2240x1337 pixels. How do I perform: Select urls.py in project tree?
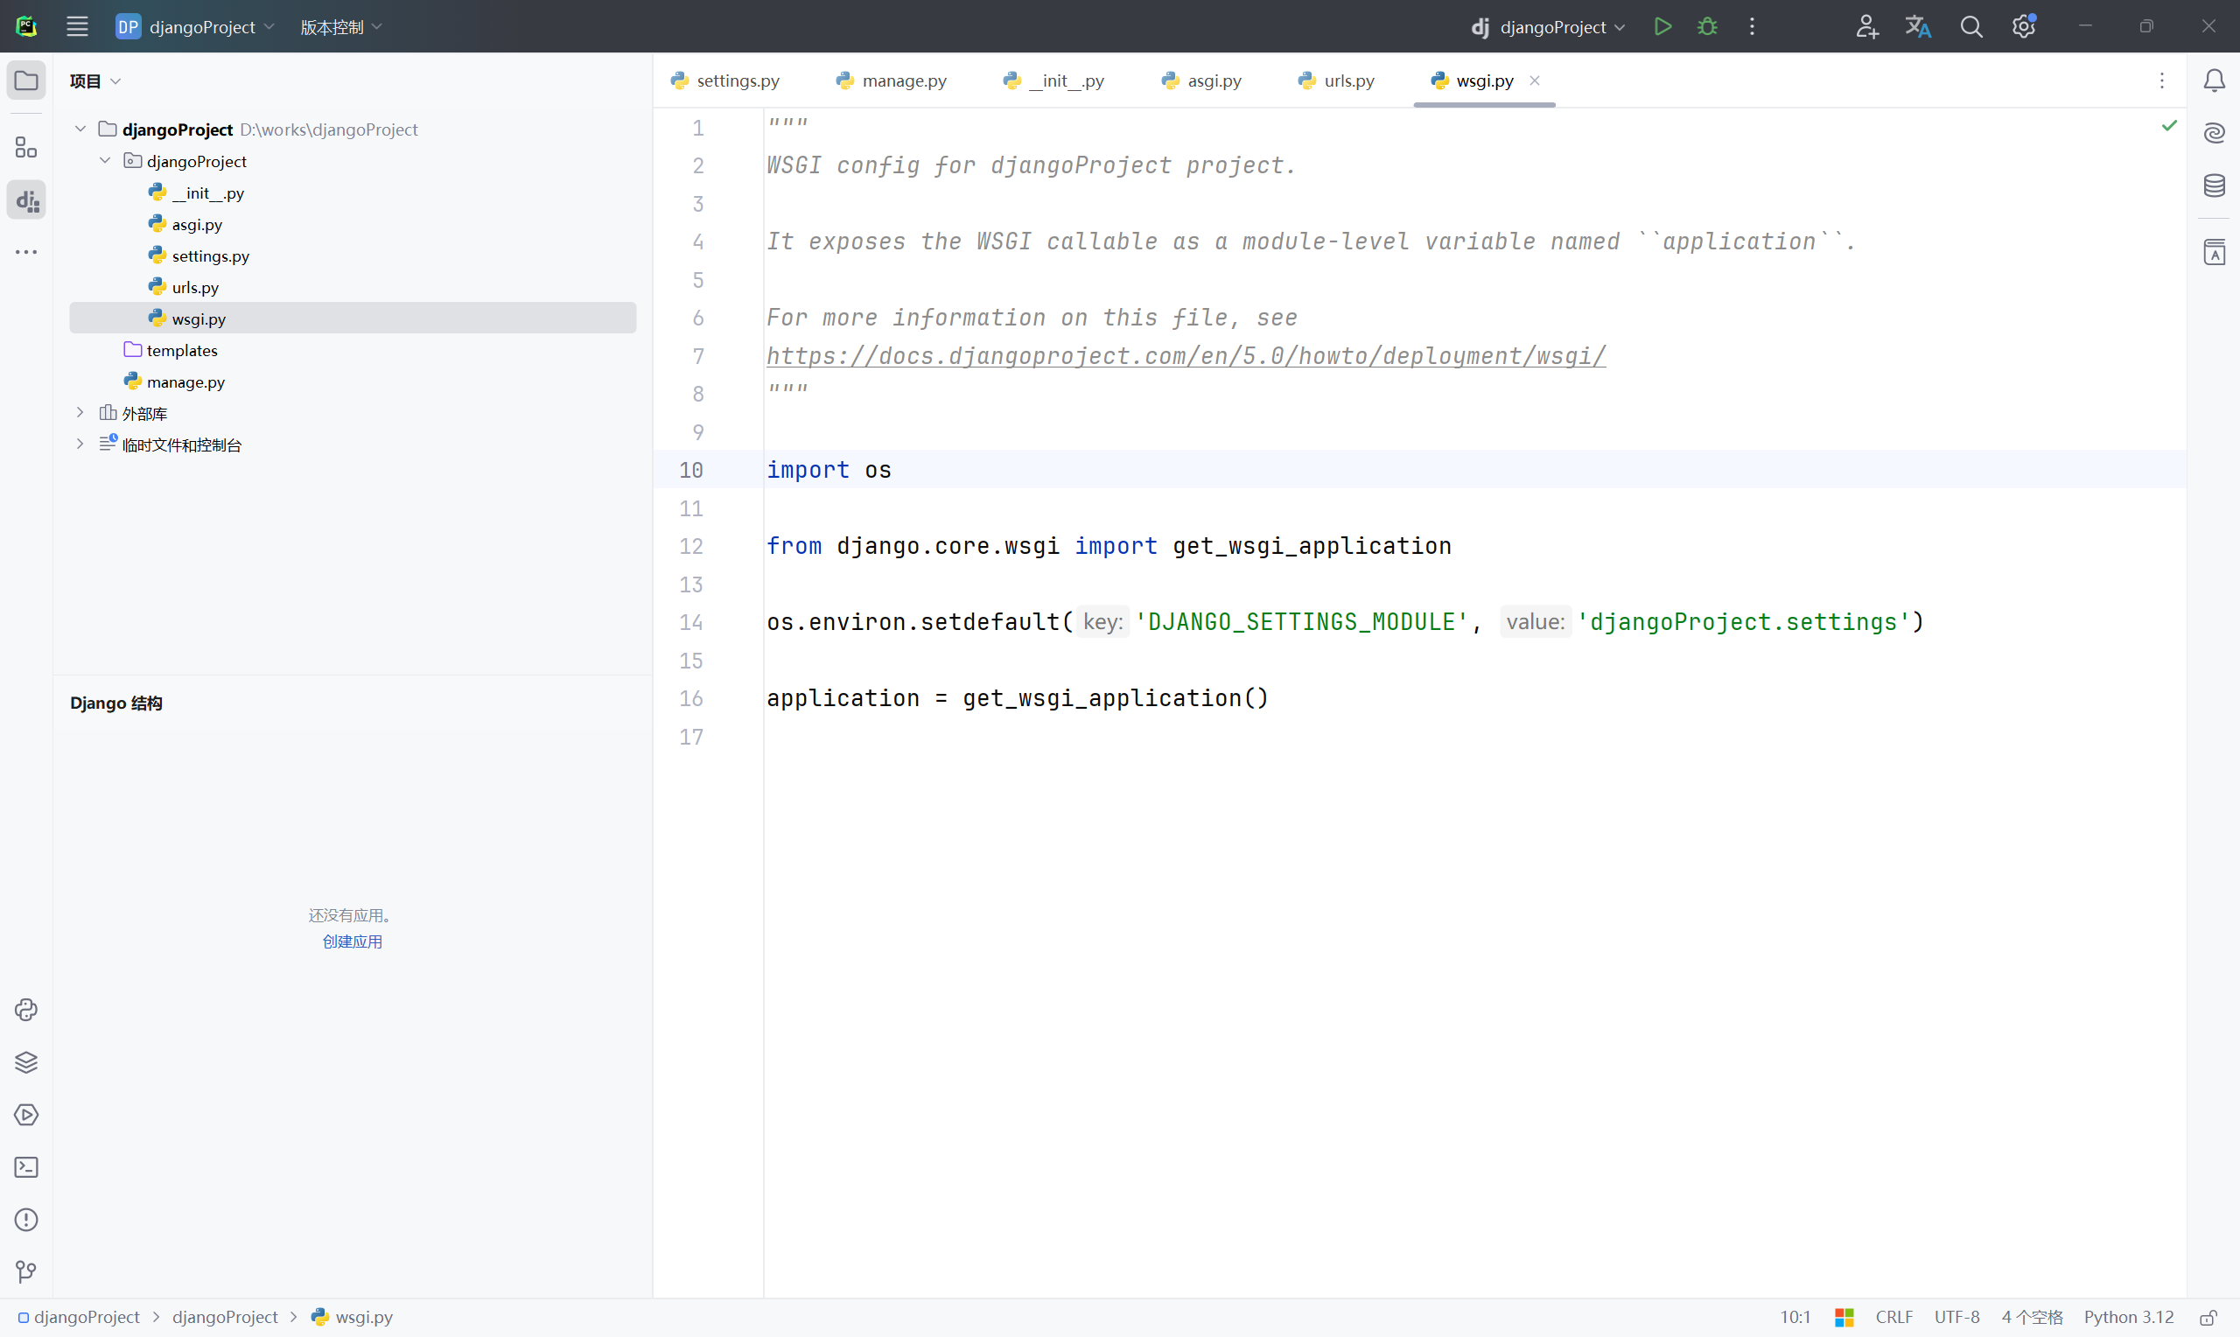[x=353, y=287]
